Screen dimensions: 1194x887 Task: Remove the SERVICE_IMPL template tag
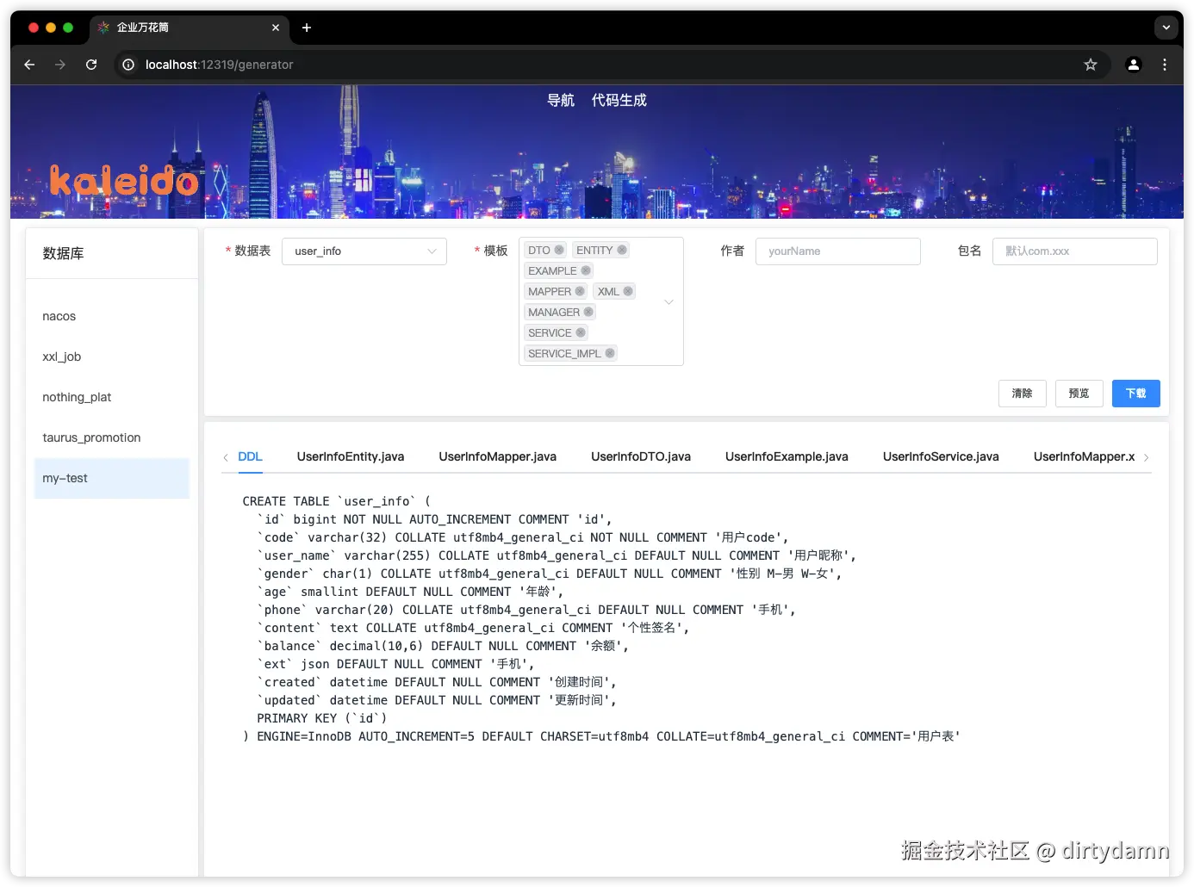coord(610,353)
